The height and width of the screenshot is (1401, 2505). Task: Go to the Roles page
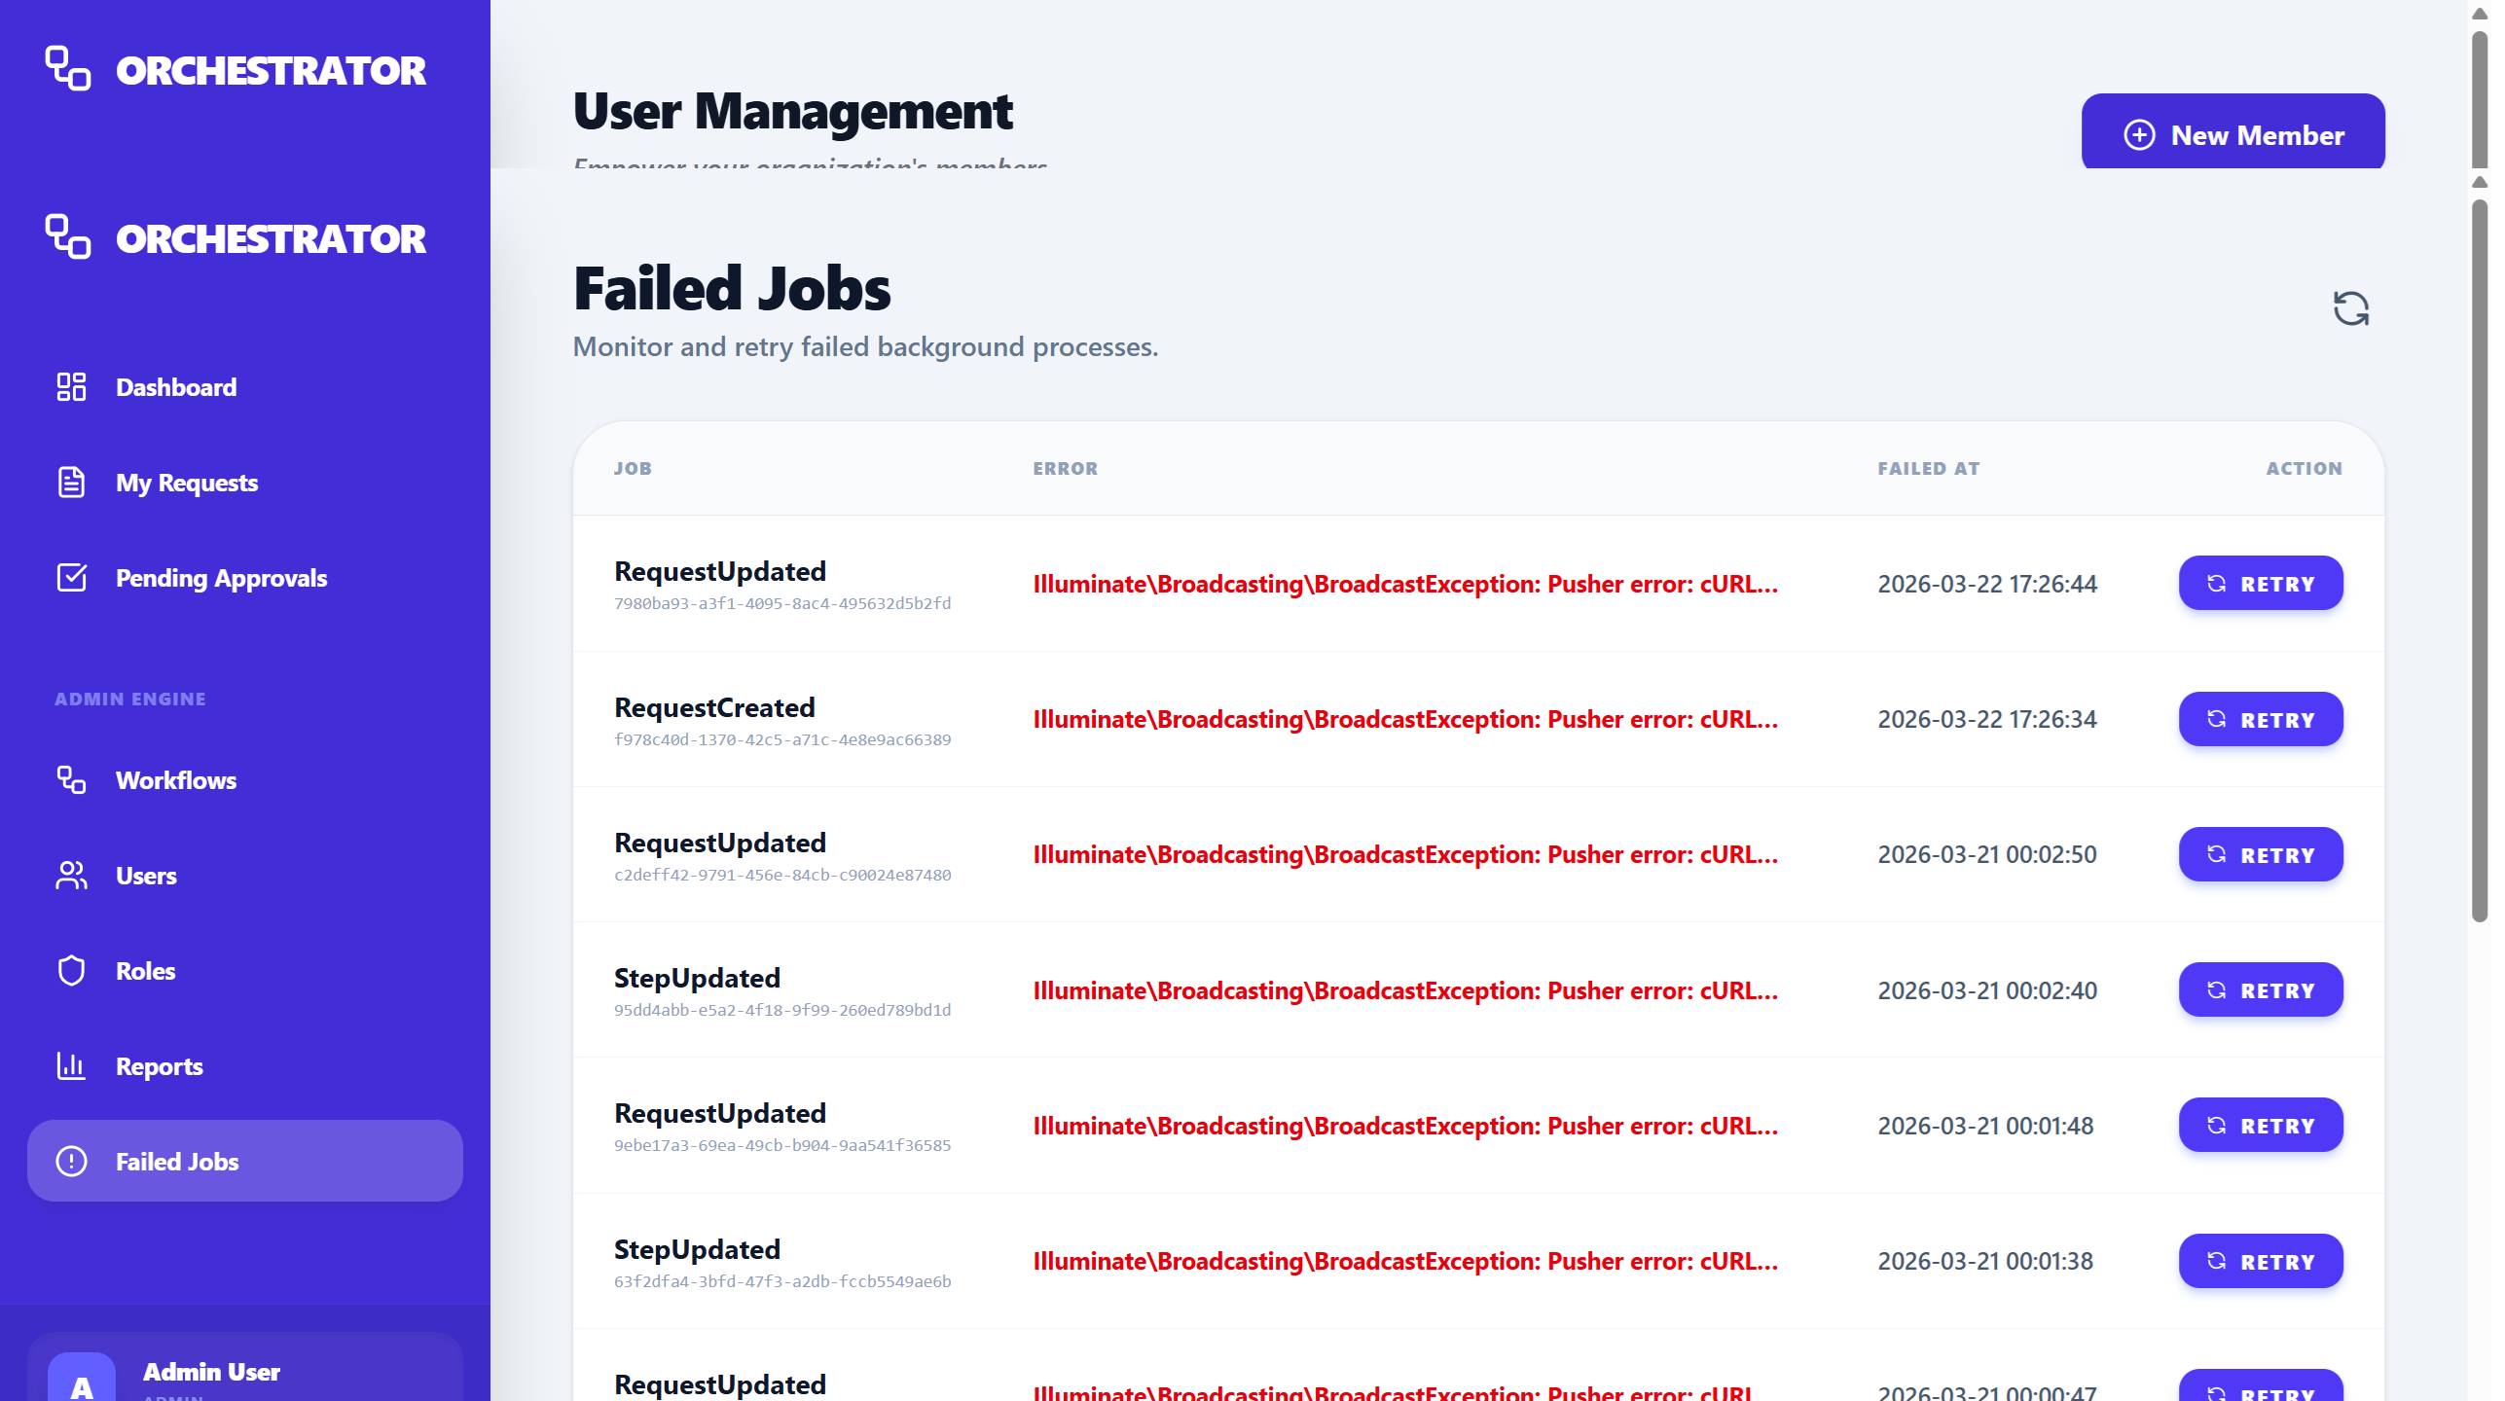146,971
